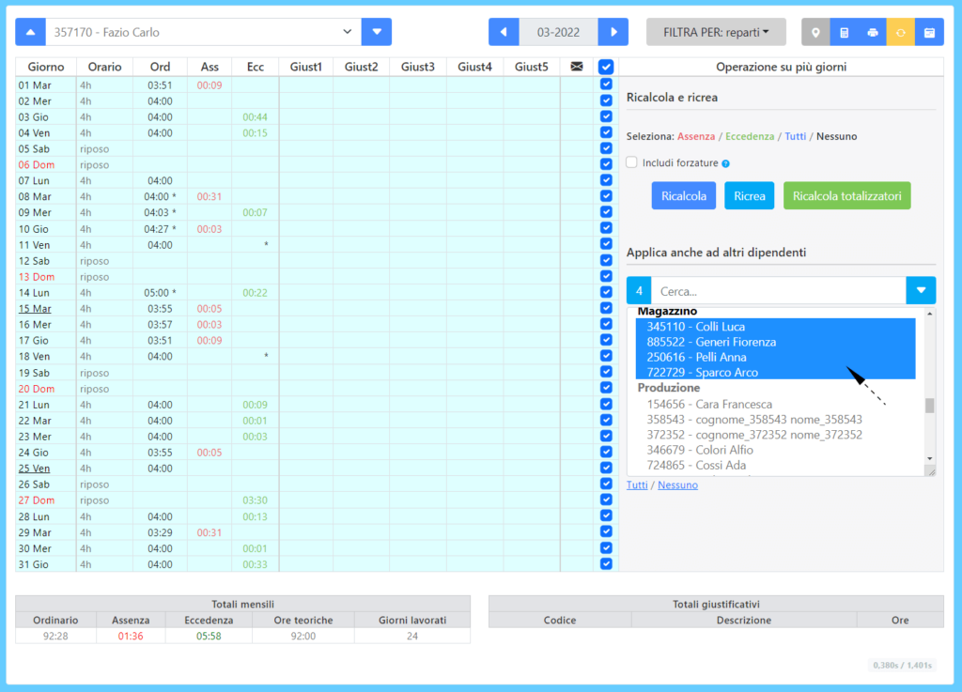Uncheck the checkbox for 15 Mar
The width and height of the screenshot is (962, 692).
606,308
